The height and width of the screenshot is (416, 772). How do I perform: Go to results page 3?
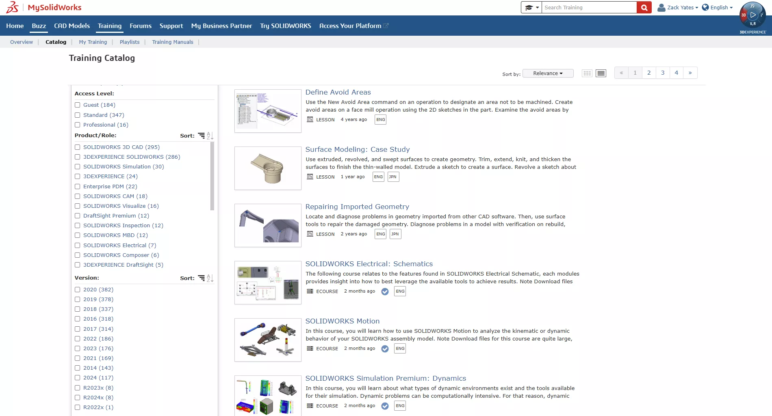click(x=663, y=73)
